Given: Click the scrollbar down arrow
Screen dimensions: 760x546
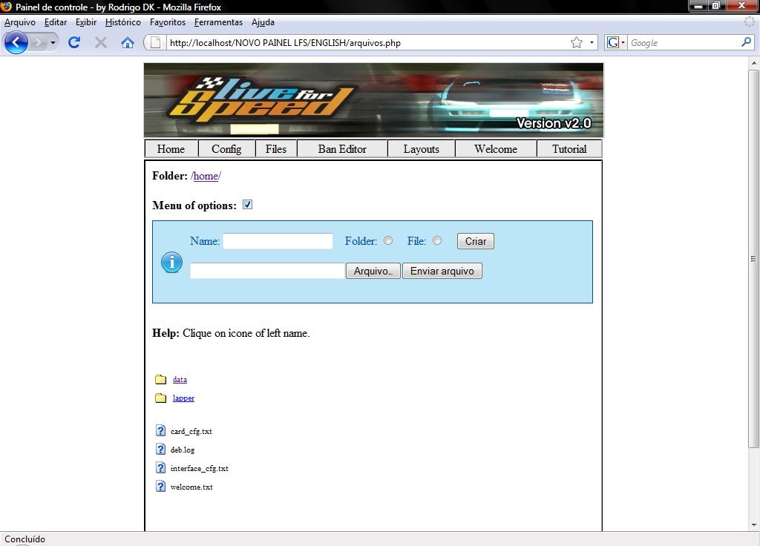Looking at the screenshot, I should (x=754, y=524).
